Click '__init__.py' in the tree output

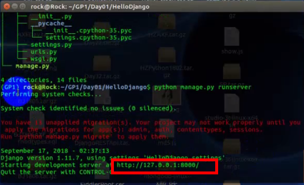click(x=51, y=16)
